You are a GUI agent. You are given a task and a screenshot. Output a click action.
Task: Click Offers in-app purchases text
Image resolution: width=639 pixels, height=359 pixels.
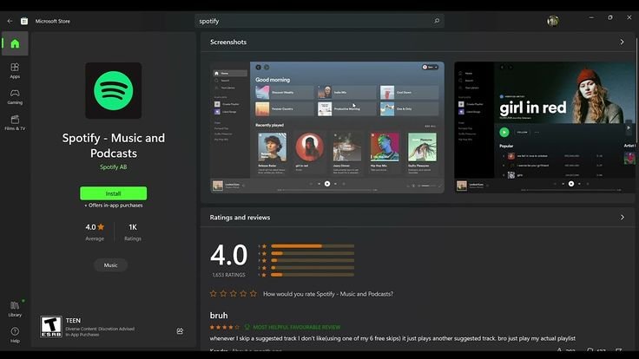tap(113, 206)
